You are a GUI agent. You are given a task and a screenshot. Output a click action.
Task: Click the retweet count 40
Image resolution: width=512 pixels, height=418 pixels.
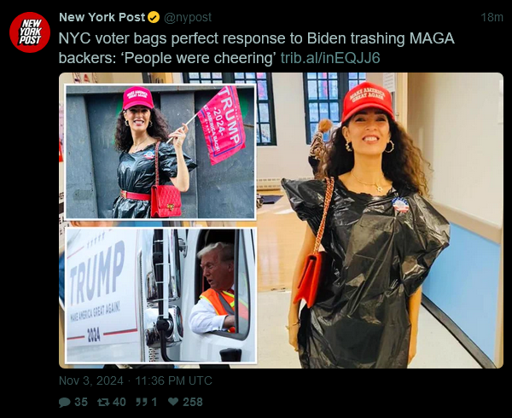coord(119,402)
